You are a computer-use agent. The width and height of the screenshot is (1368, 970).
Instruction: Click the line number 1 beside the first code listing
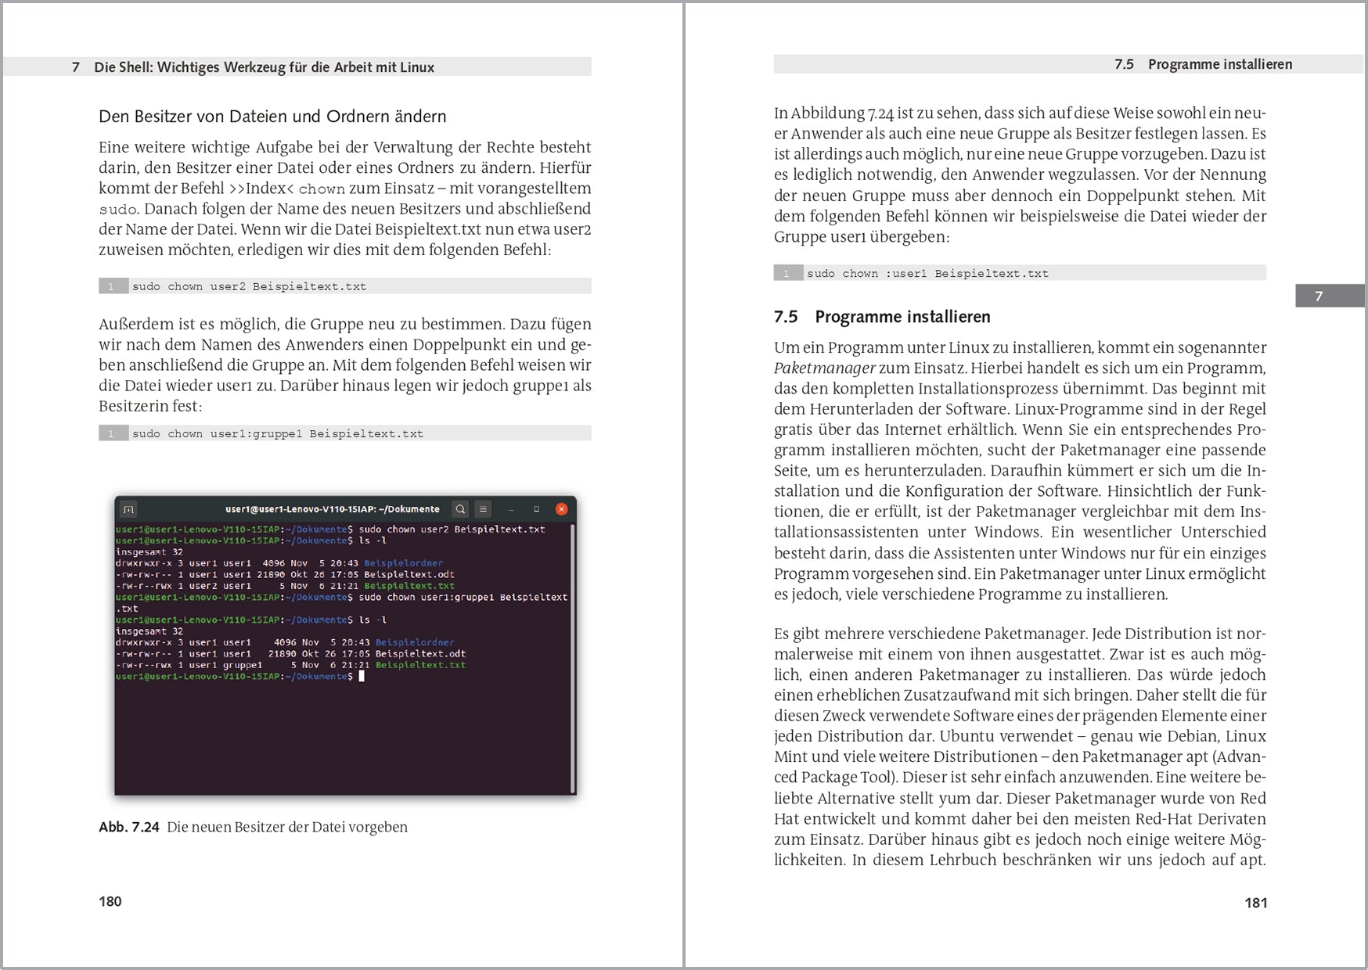[x=112, y=286]
